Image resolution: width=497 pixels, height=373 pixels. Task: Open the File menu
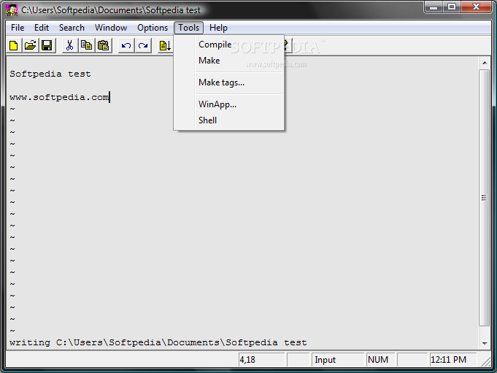(18, 28)
